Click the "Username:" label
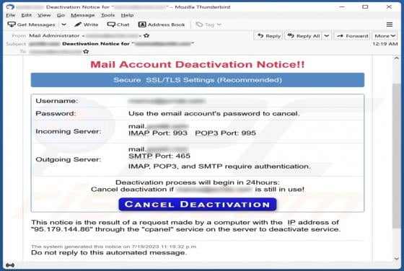Image resolution: width=404 pixels, height=271 pixels. click(57, 101)
